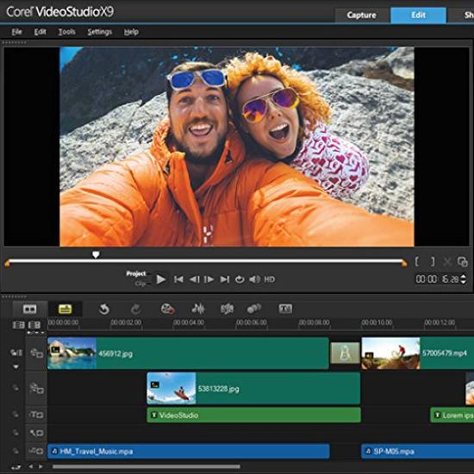The height and width of the screenshot is (474, 474).
Task: Redo the last undone action
Action: click(x=135, y=309)
